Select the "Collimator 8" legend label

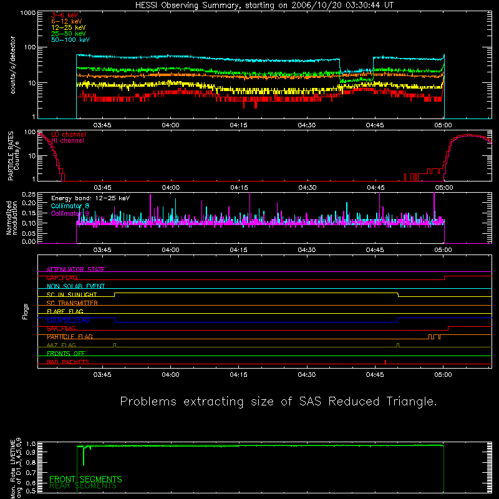coord(70,206)
